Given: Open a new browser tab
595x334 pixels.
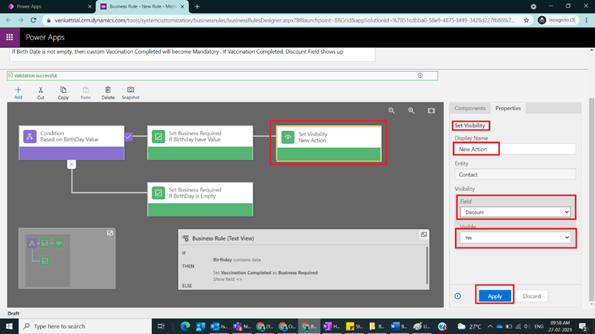Looking at the screenshot, I should click(x=197, y=6).
